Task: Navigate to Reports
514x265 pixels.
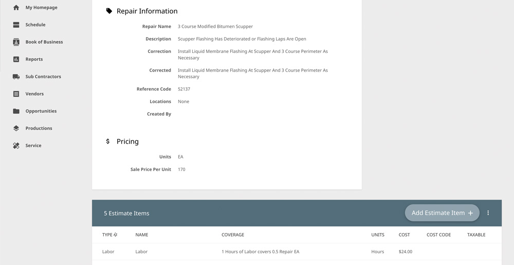Action: [x=34, y=59]
